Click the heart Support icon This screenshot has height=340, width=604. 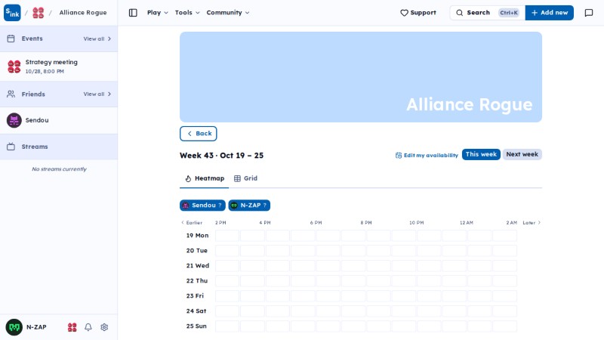click(x=404, y=13)
